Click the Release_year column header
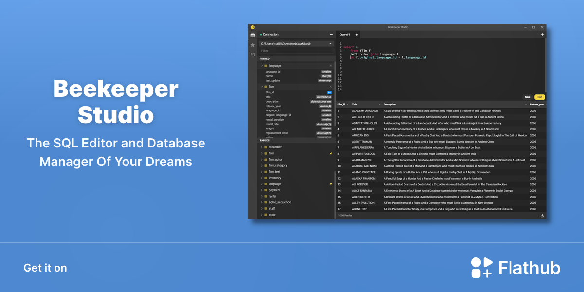The height and width of the screenshot is (292, 584). pyautogui.click(x=537, y=104)
